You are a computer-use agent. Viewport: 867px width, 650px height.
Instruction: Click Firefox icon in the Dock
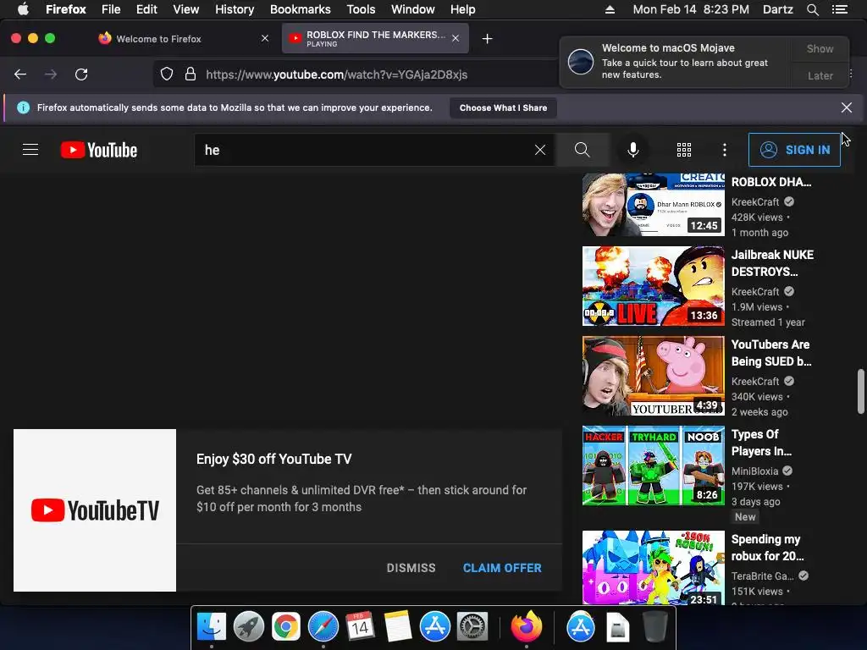tap(527, 626)
